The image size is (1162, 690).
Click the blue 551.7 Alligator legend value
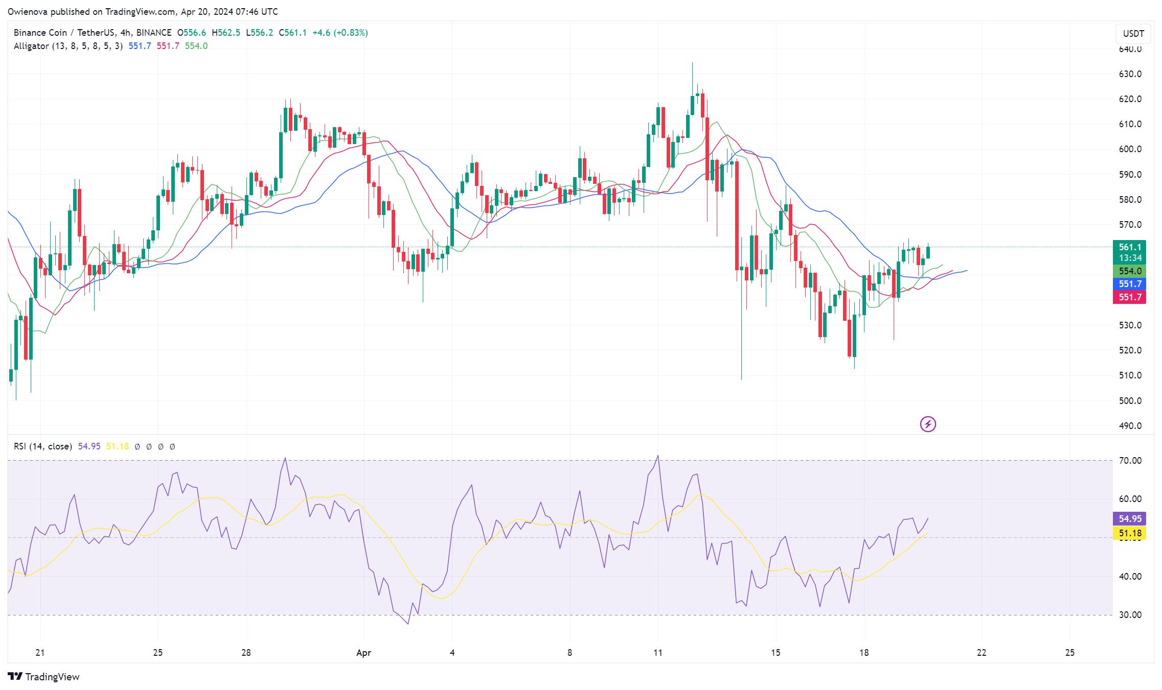140,46
